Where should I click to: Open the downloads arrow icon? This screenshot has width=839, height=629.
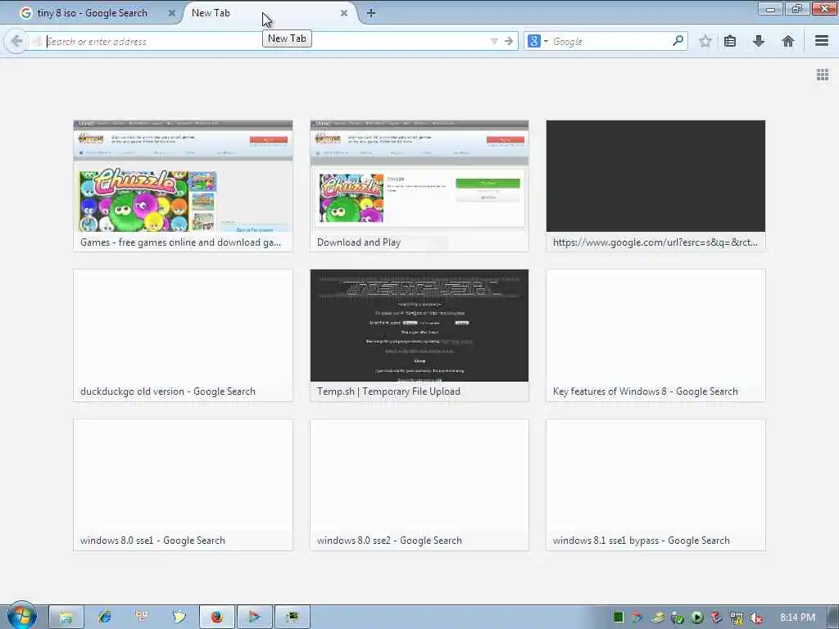pos(758,41)
